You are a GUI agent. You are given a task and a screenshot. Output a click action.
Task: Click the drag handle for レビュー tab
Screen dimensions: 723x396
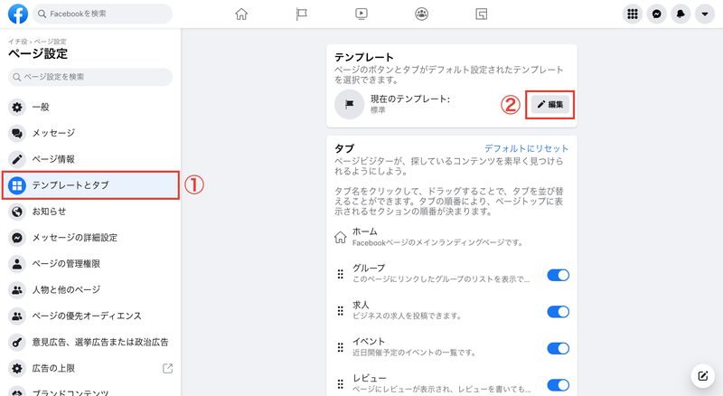pyautogui.click(x=341, y=383)
